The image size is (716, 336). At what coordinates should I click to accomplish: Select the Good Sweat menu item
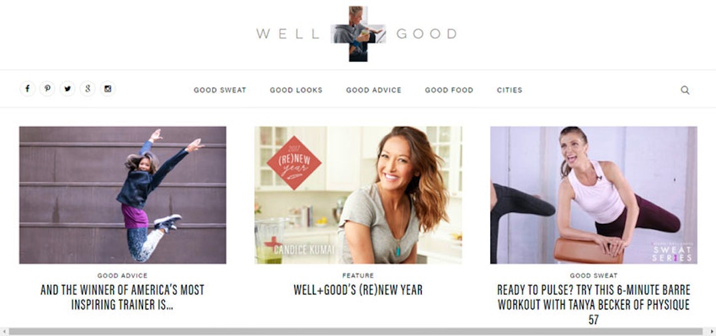tap(220, 90)
